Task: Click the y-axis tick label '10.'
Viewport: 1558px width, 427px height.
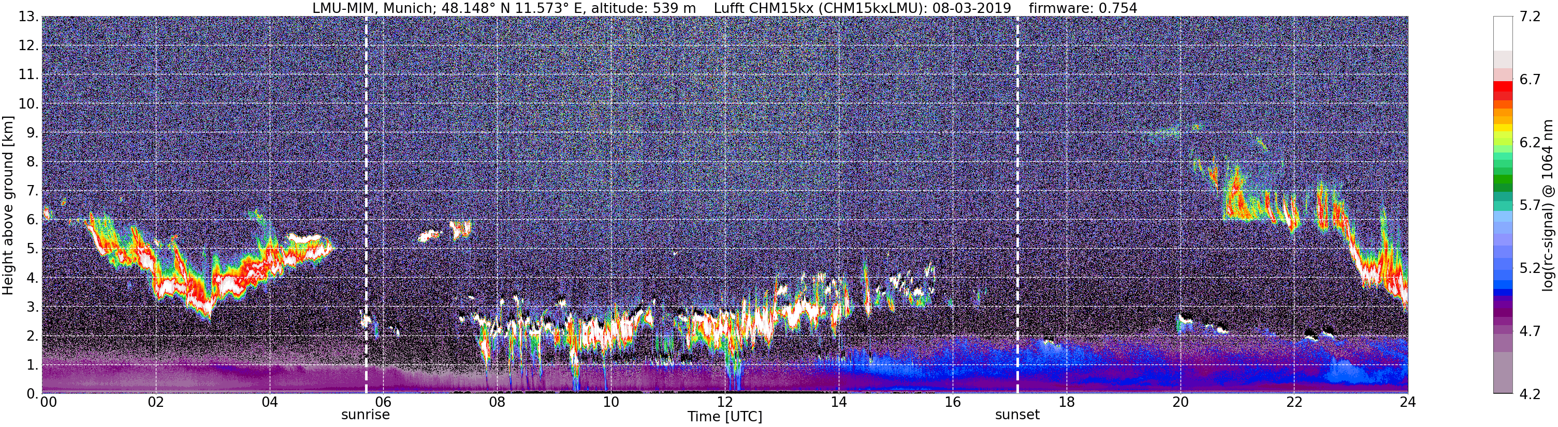Action: point(28,104)
